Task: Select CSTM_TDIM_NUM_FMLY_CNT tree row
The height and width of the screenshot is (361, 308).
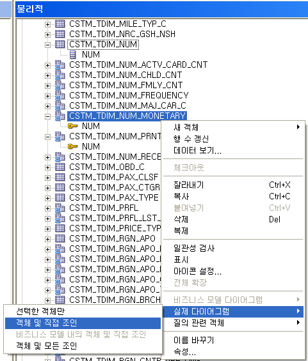Action: [126, 85]
